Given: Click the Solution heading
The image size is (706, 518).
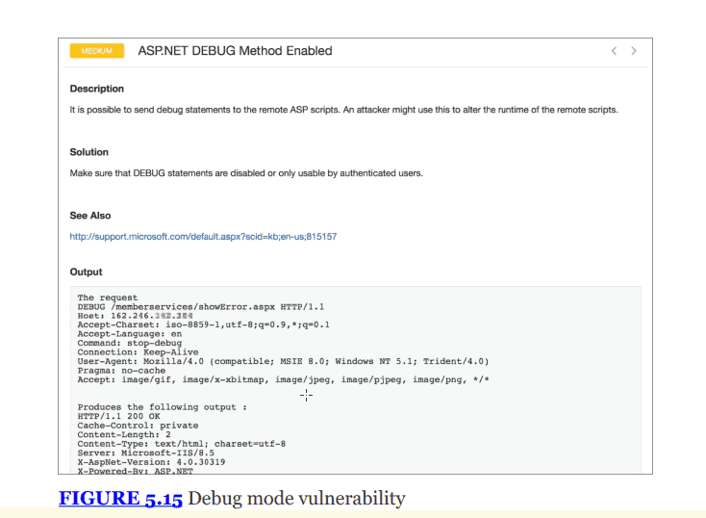Looking at the screenshot, I should (x=89, y=152).
